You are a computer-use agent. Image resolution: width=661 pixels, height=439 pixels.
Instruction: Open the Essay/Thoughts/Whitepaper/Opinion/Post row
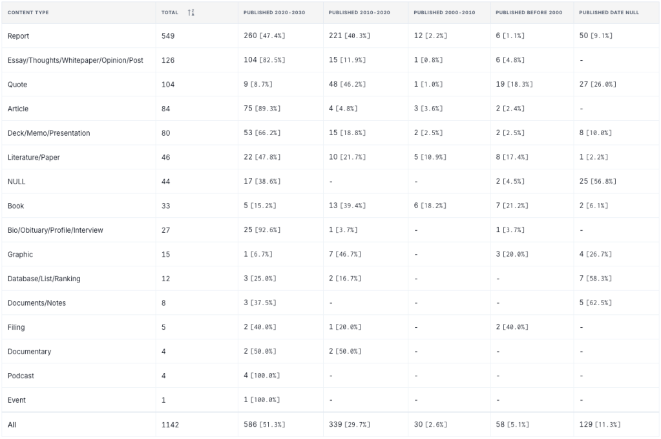point(75,60)
